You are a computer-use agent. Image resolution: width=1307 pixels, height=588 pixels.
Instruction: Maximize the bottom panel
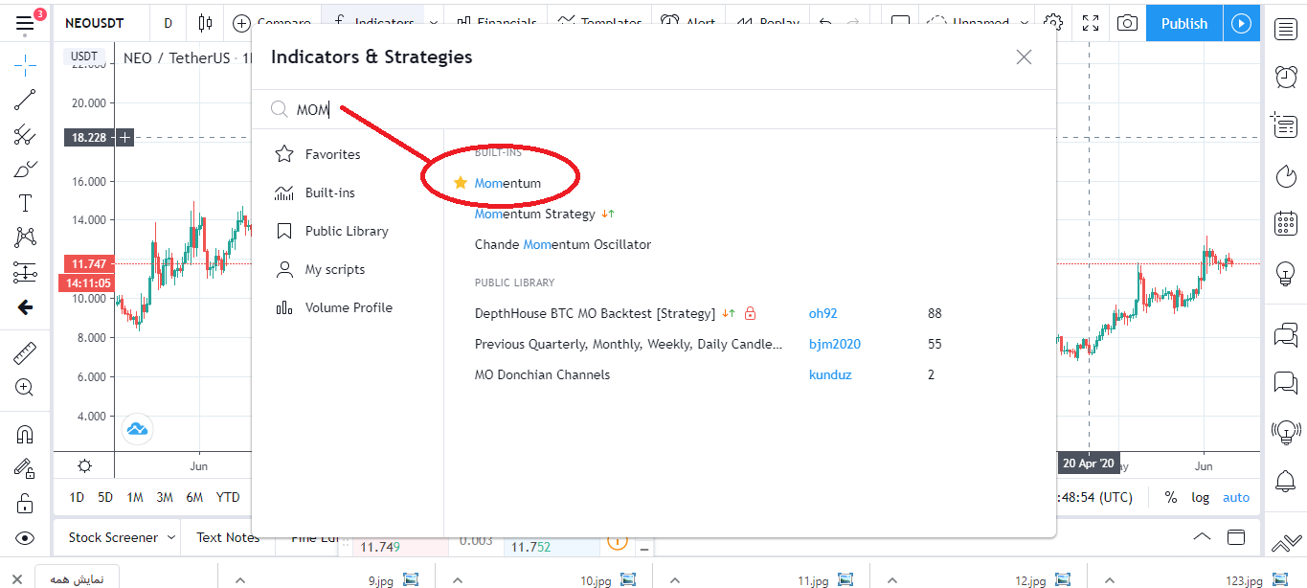(1237, 536)
